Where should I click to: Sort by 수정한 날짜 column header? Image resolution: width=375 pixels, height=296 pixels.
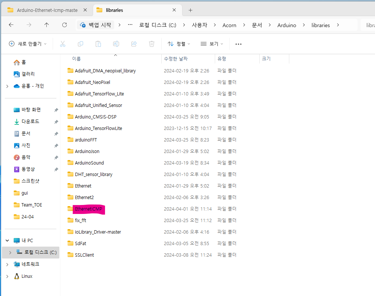click(175, 59)
